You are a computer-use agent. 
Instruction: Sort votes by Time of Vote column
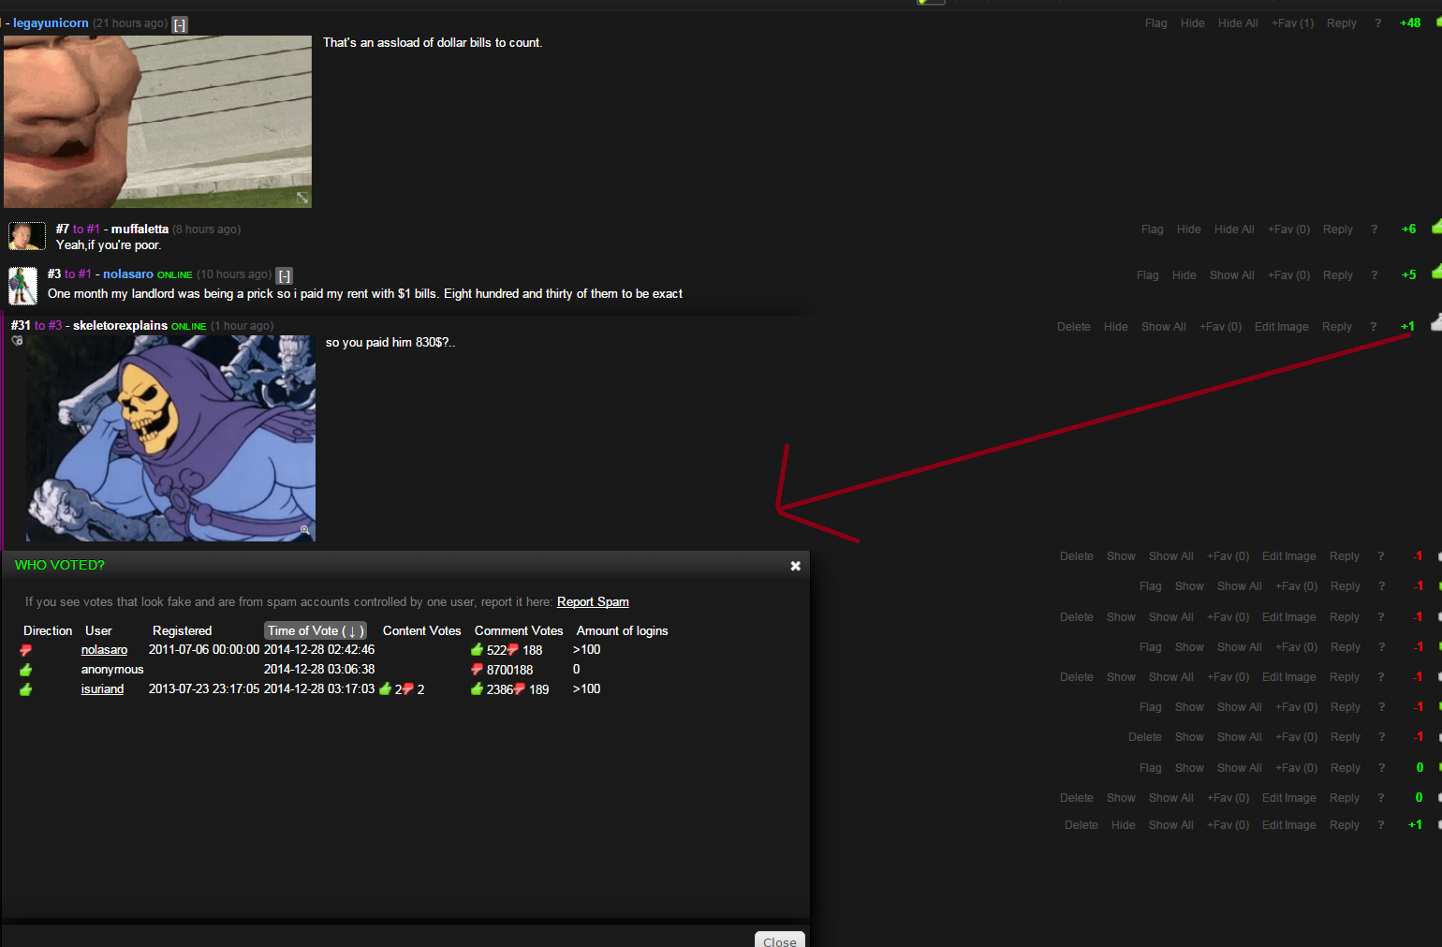[315, 631]
